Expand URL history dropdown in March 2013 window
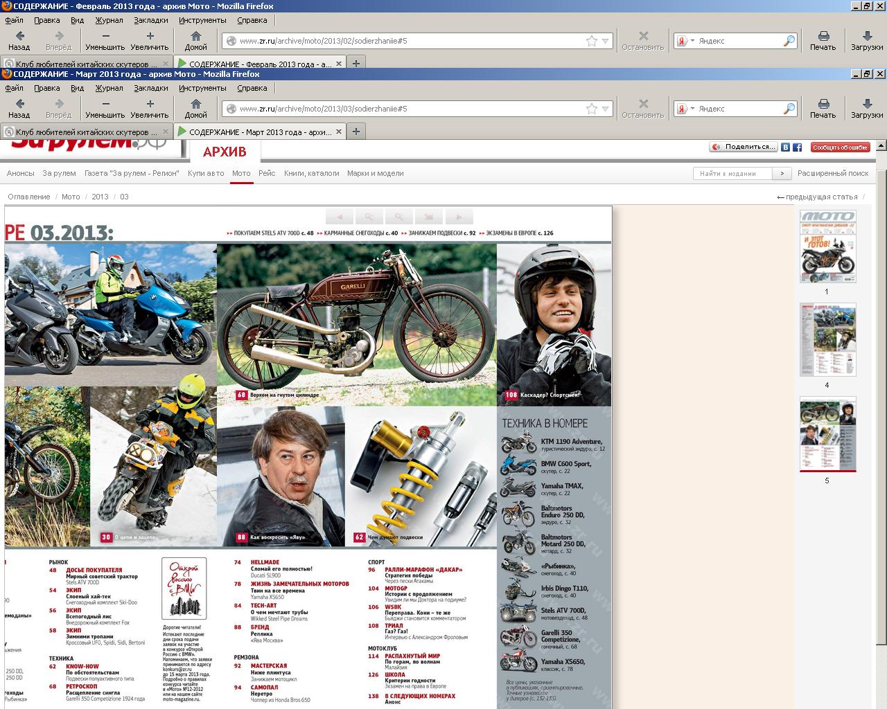Image resolution: width=887 pixels, height=709 pixels. tap(606, 109)
